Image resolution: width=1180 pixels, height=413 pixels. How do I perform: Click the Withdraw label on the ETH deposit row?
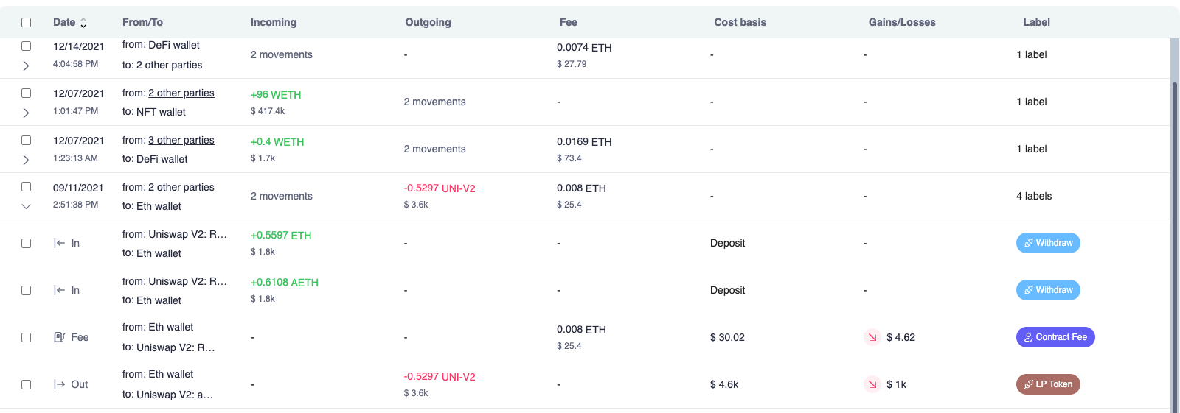pos(1048,243)
